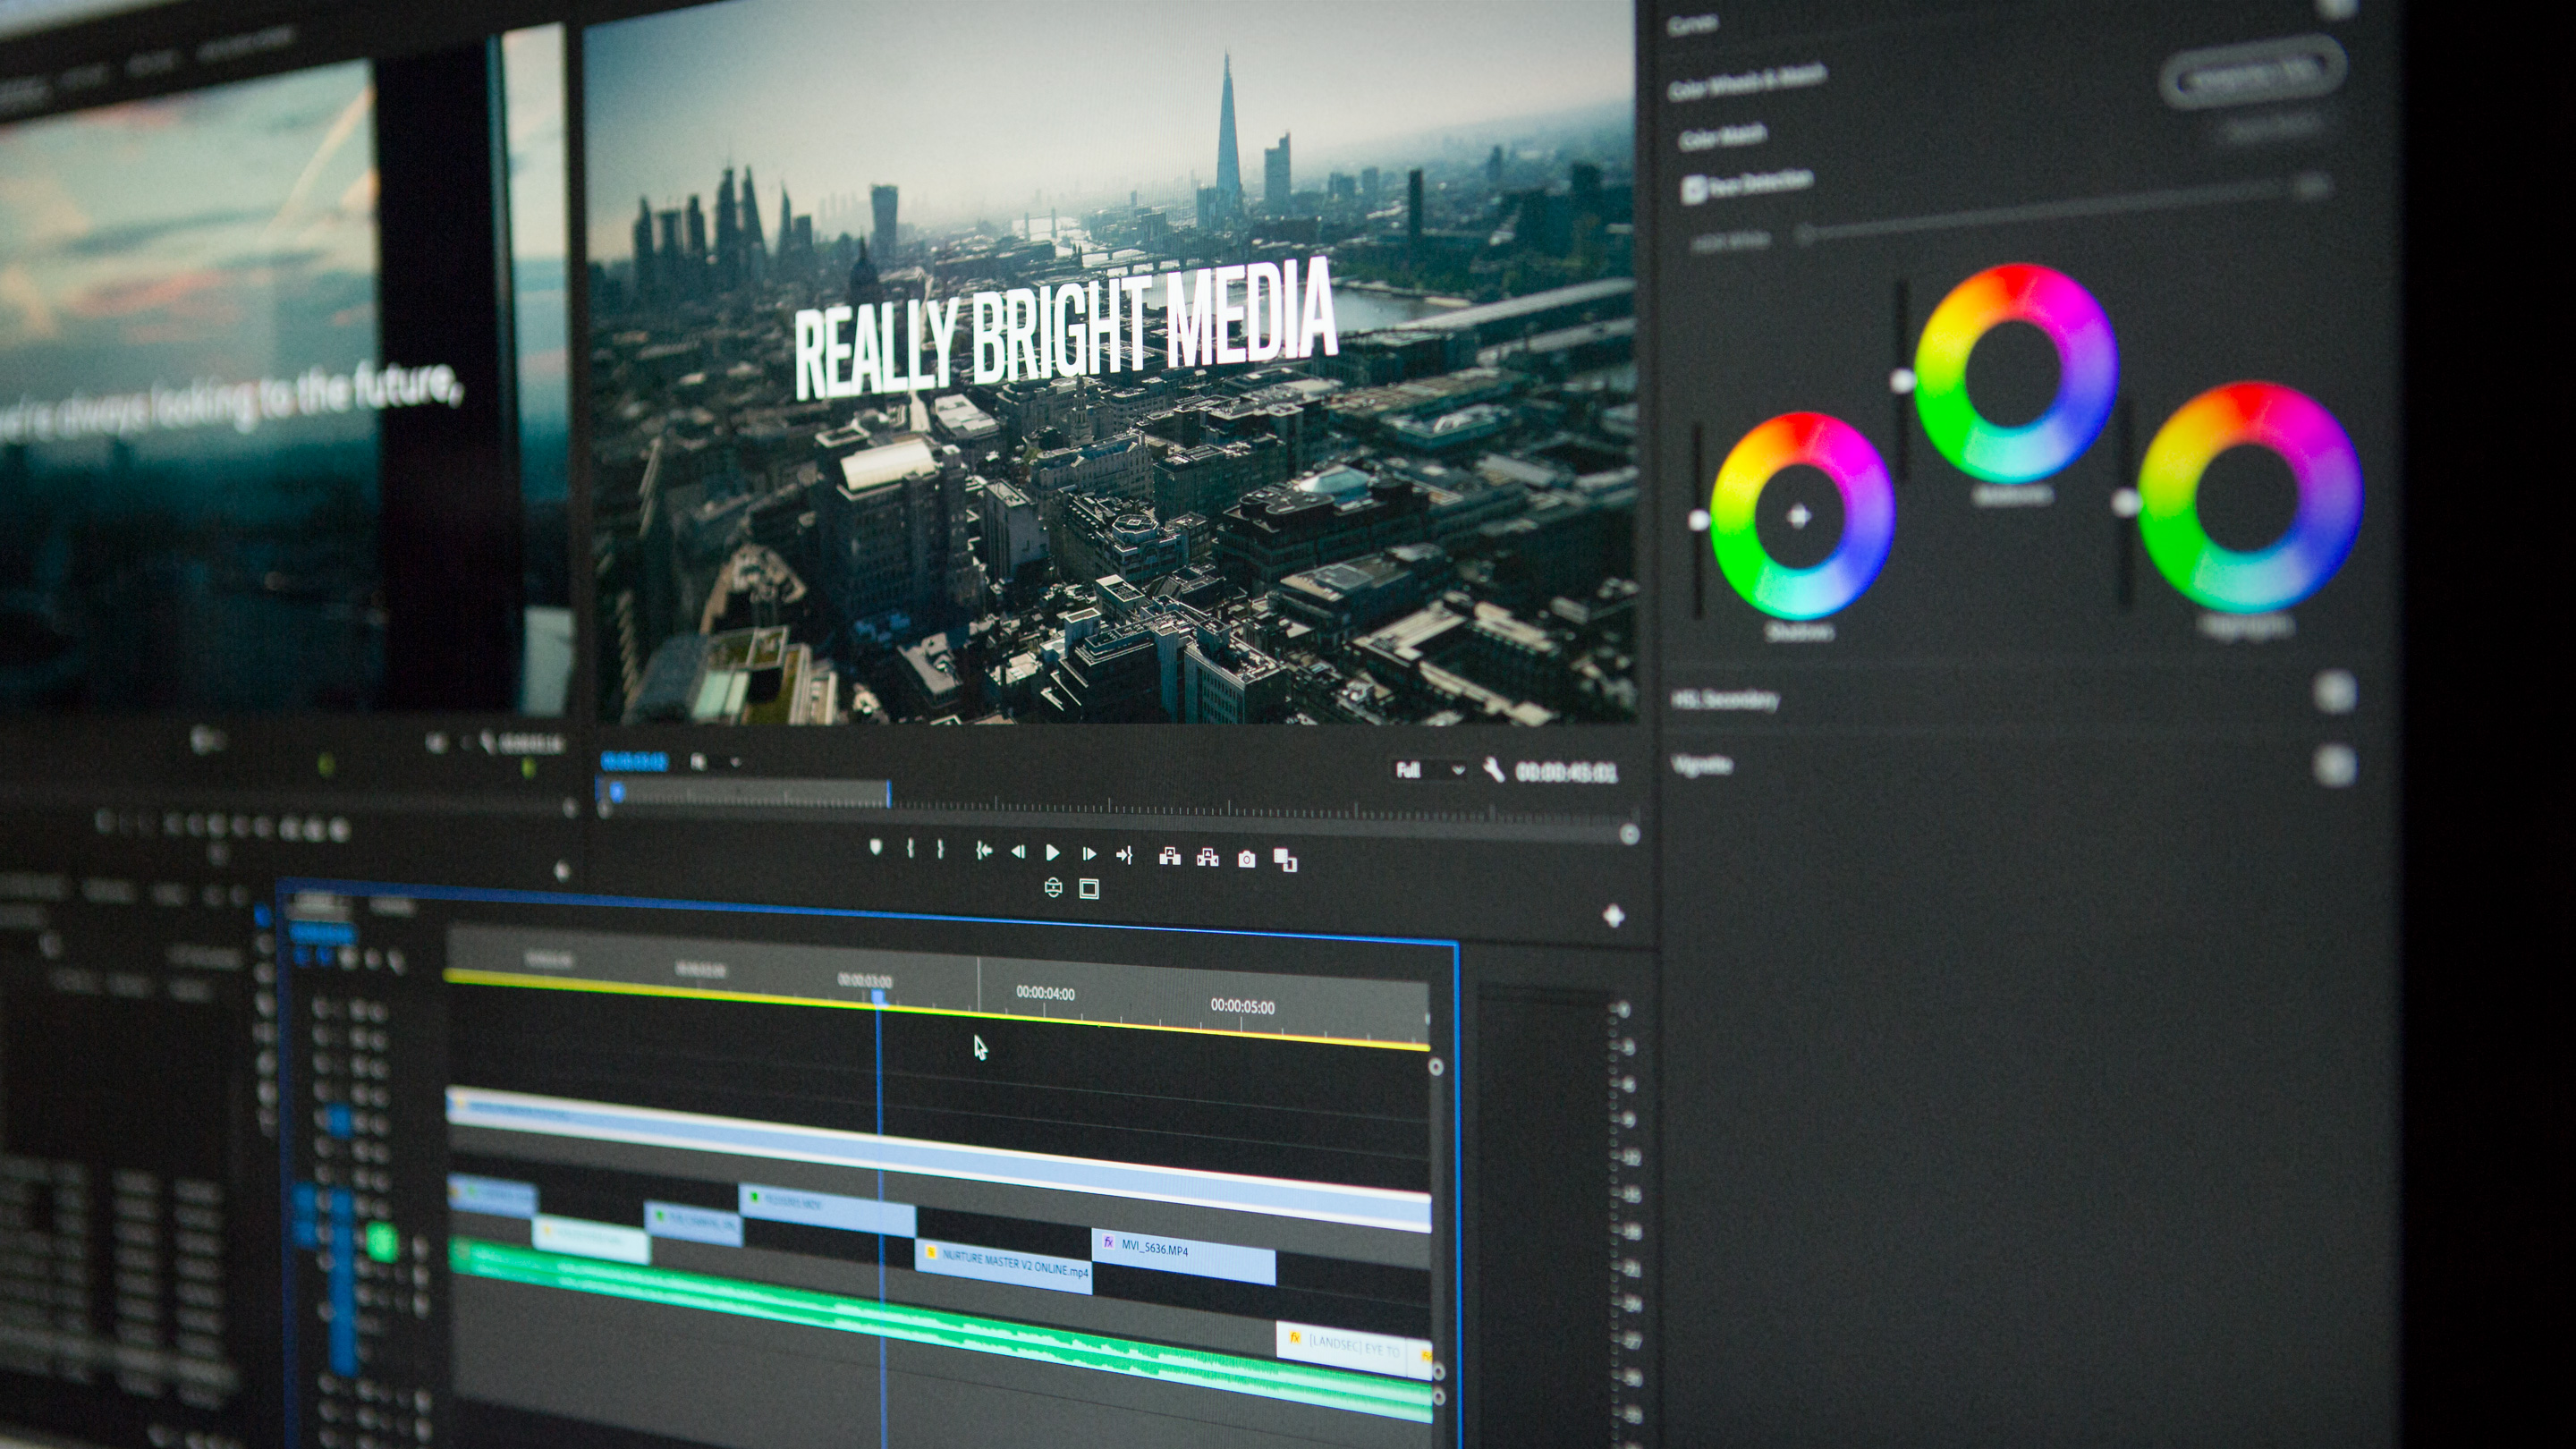The height and width of the screenshot is (1449, 2576).
Task: Click the Highlights color wheel
Action: coord(2250,497)
